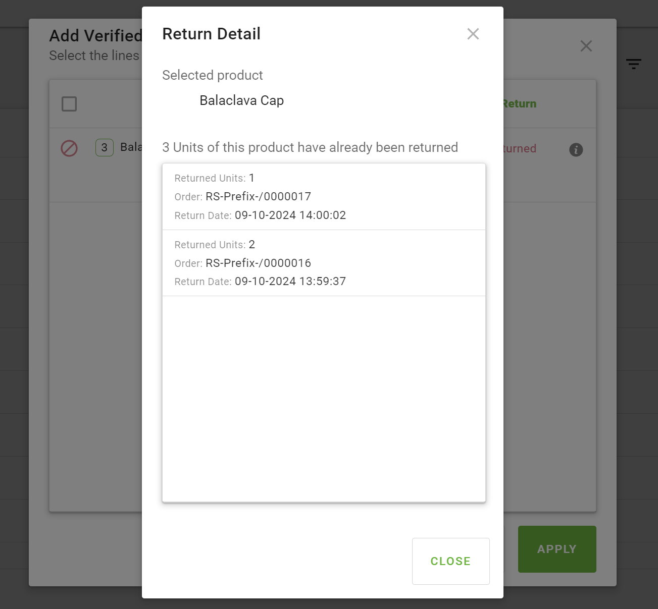Click order number RS-Prefix-/0000016
Image resolution: width=658 pixels, height=609 pixels.
click(x=258, y=263)
